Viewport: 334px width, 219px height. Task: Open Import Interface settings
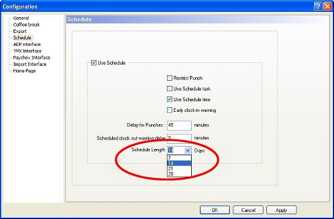coord(30,64)
